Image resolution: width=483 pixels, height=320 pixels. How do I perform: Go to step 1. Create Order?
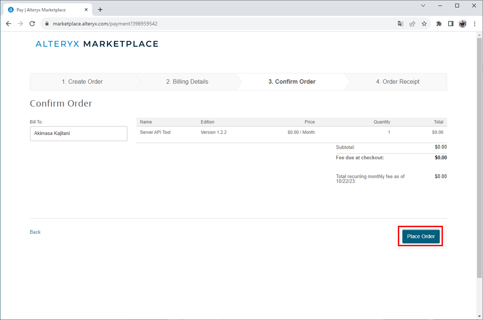[x=82, y=82]
